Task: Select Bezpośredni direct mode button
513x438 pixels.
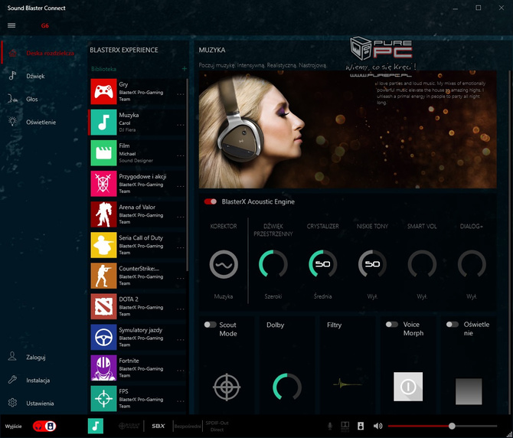Action: click(x=188, y=427)
